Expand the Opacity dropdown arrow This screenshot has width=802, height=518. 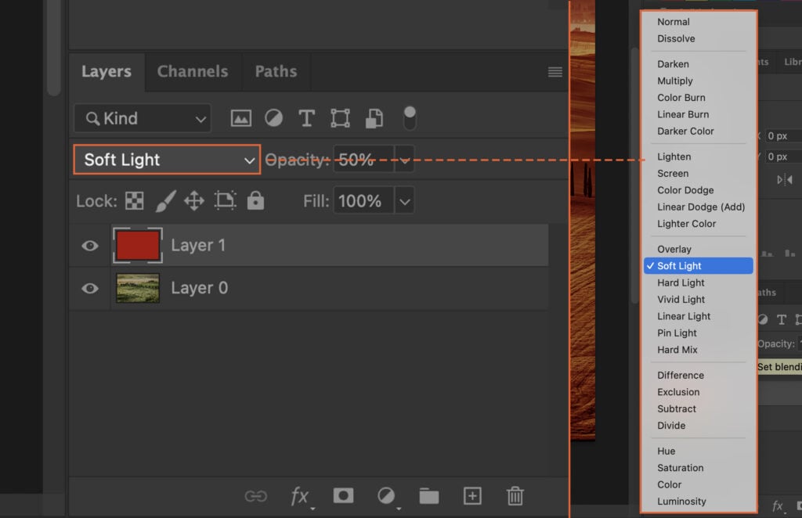pyautogui.click(x=404, y=159)
